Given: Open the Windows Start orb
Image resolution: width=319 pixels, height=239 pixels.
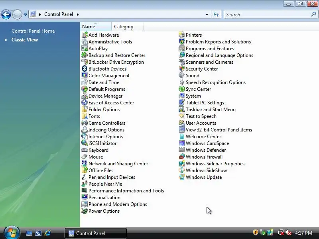Looking at the screenshot, I should point(12,233).
